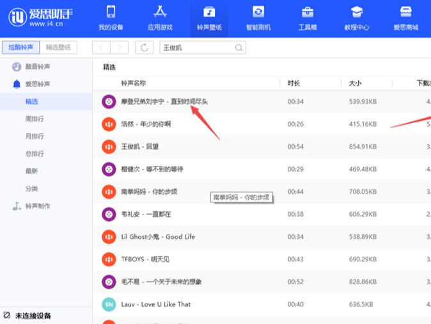Screen dimensions: 431x324
Task: Play 南拳妈妈 - 你的步频 row icon
Action: point(109,191)
